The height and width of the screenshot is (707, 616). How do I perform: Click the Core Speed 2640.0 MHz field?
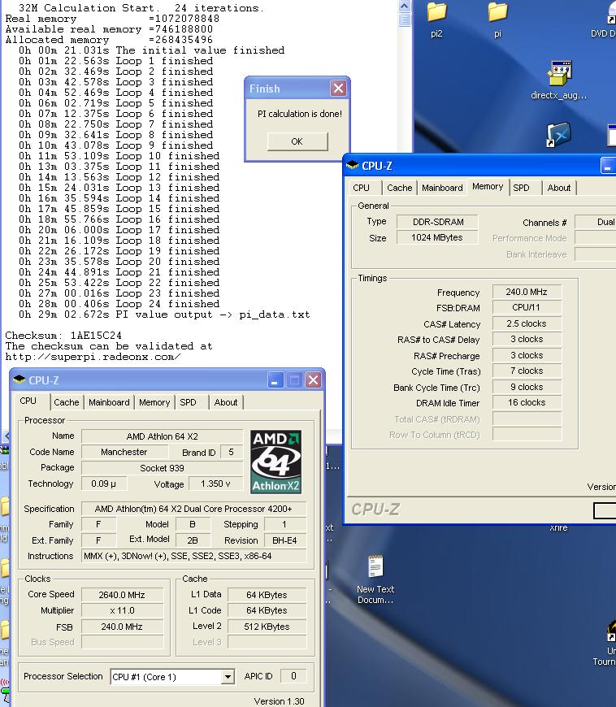pos(122,595)
